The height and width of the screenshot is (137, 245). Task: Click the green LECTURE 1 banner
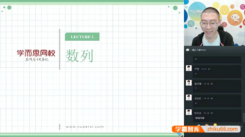click(82, 37)
